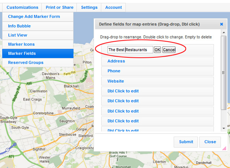Viewport: 230px width, 168px height.
Task: Confirm the field name with OK
Action: click(157, 50)
